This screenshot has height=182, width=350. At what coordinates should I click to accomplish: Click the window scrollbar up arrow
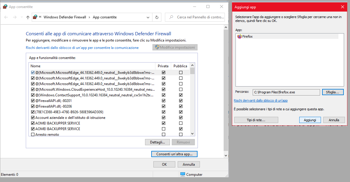click(226, 27)
